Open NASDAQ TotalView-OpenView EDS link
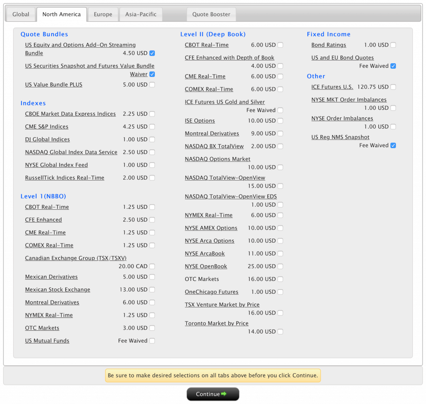The height and width of the screenshot is (404, 426). (231, 196)
